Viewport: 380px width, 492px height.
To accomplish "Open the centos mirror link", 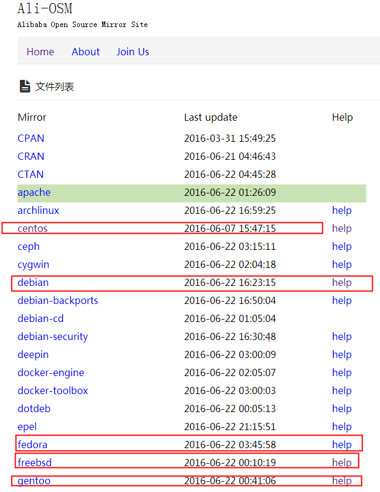I will point(32,228).
